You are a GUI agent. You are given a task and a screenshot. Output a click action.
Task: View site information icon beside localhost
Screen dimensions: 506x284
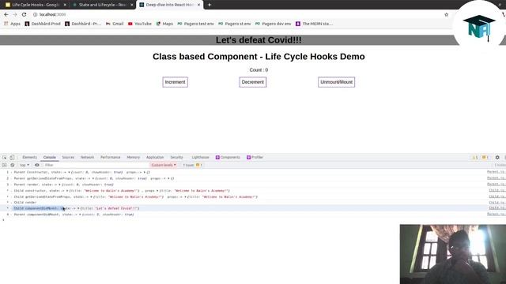tap(35, 14)
